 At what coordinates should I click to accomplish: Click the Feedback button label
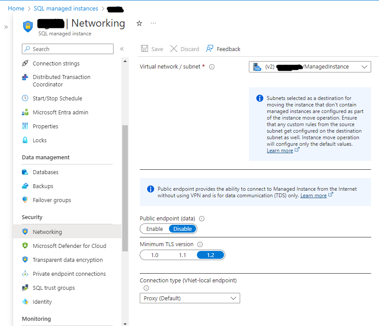pos(228,49)
